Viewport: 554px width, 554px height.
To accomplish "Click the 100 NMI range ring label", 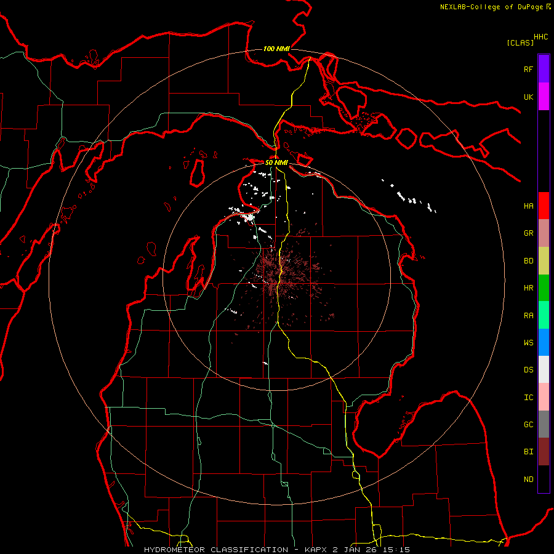I will tap(276, 49).
